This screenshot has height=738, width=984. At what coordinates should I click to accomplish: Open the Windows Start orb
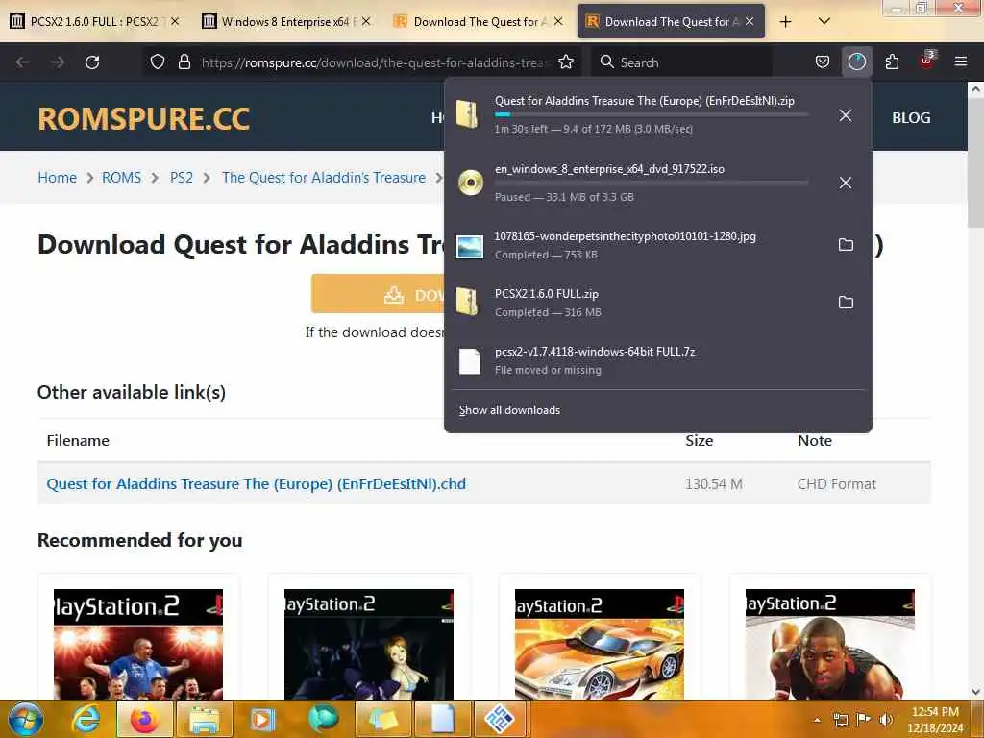pyautogui.click(x=25, y=719)
